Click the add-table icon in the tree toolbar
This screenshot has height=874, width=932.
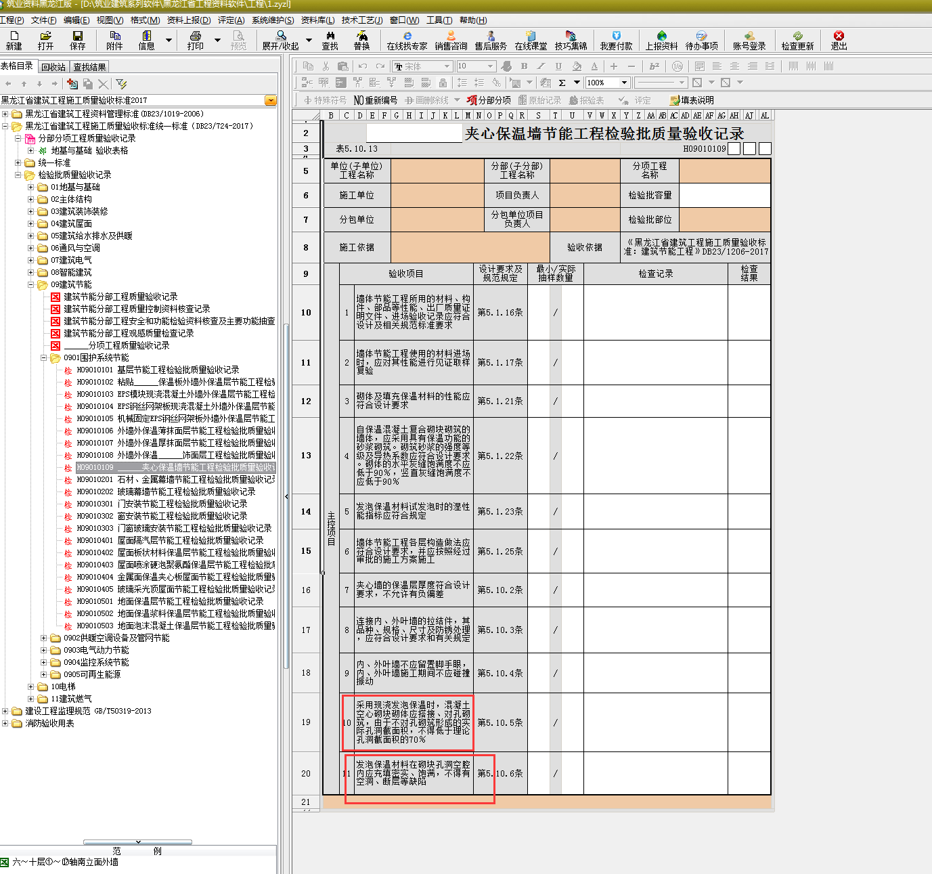pyautogui.click(x=72, y=84)
